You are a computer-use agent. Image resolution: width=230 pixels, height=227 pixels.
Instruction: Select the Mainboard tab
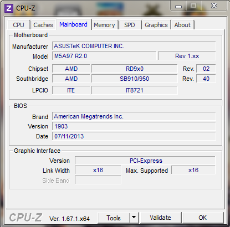coord(74,24)
